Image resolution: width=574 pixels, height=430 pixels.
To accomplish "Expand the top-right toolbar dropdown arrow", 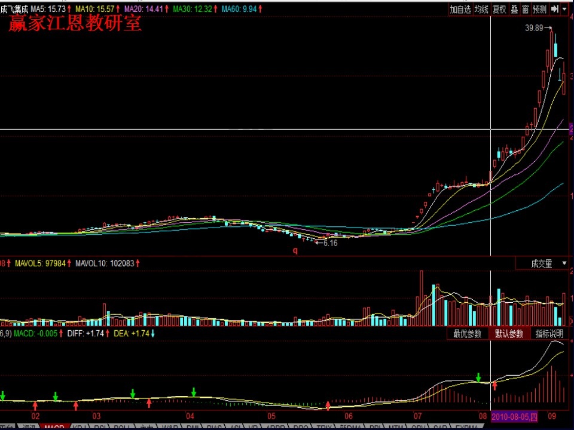I will pyautogui.click(x=565, y=9).
